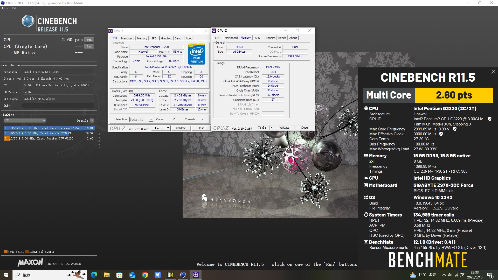The height and width of the screenshot is (280, 498).
Task: Open the notification center icon
Action: [x=490, y=275]
